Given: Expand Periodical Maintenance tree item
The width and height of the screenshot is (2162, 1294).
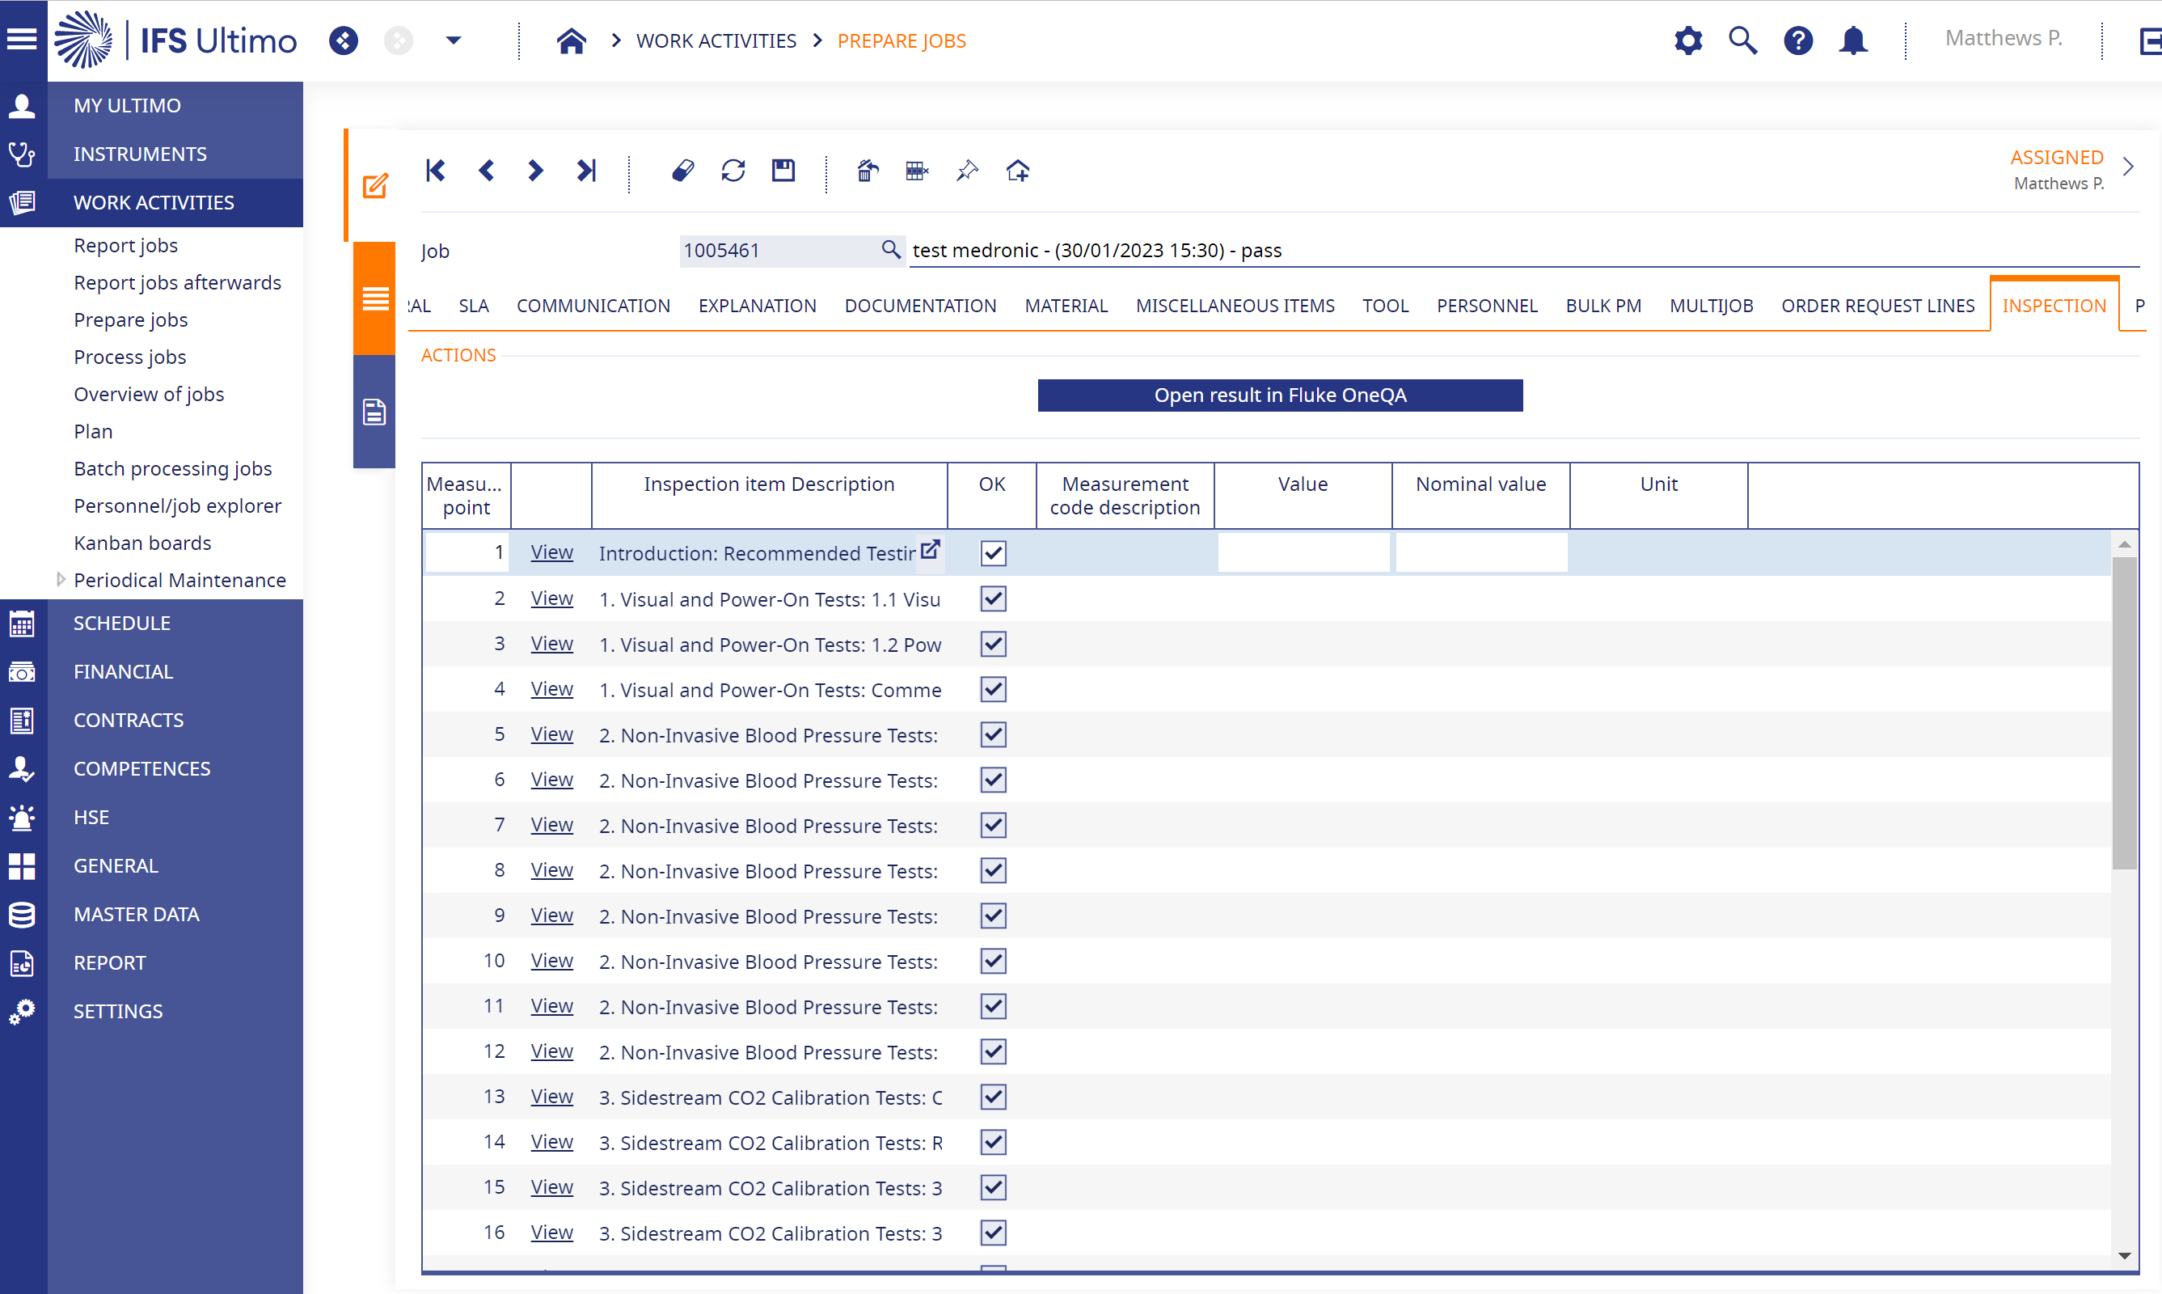Looking at the screenshot, I should click(60, 580).
